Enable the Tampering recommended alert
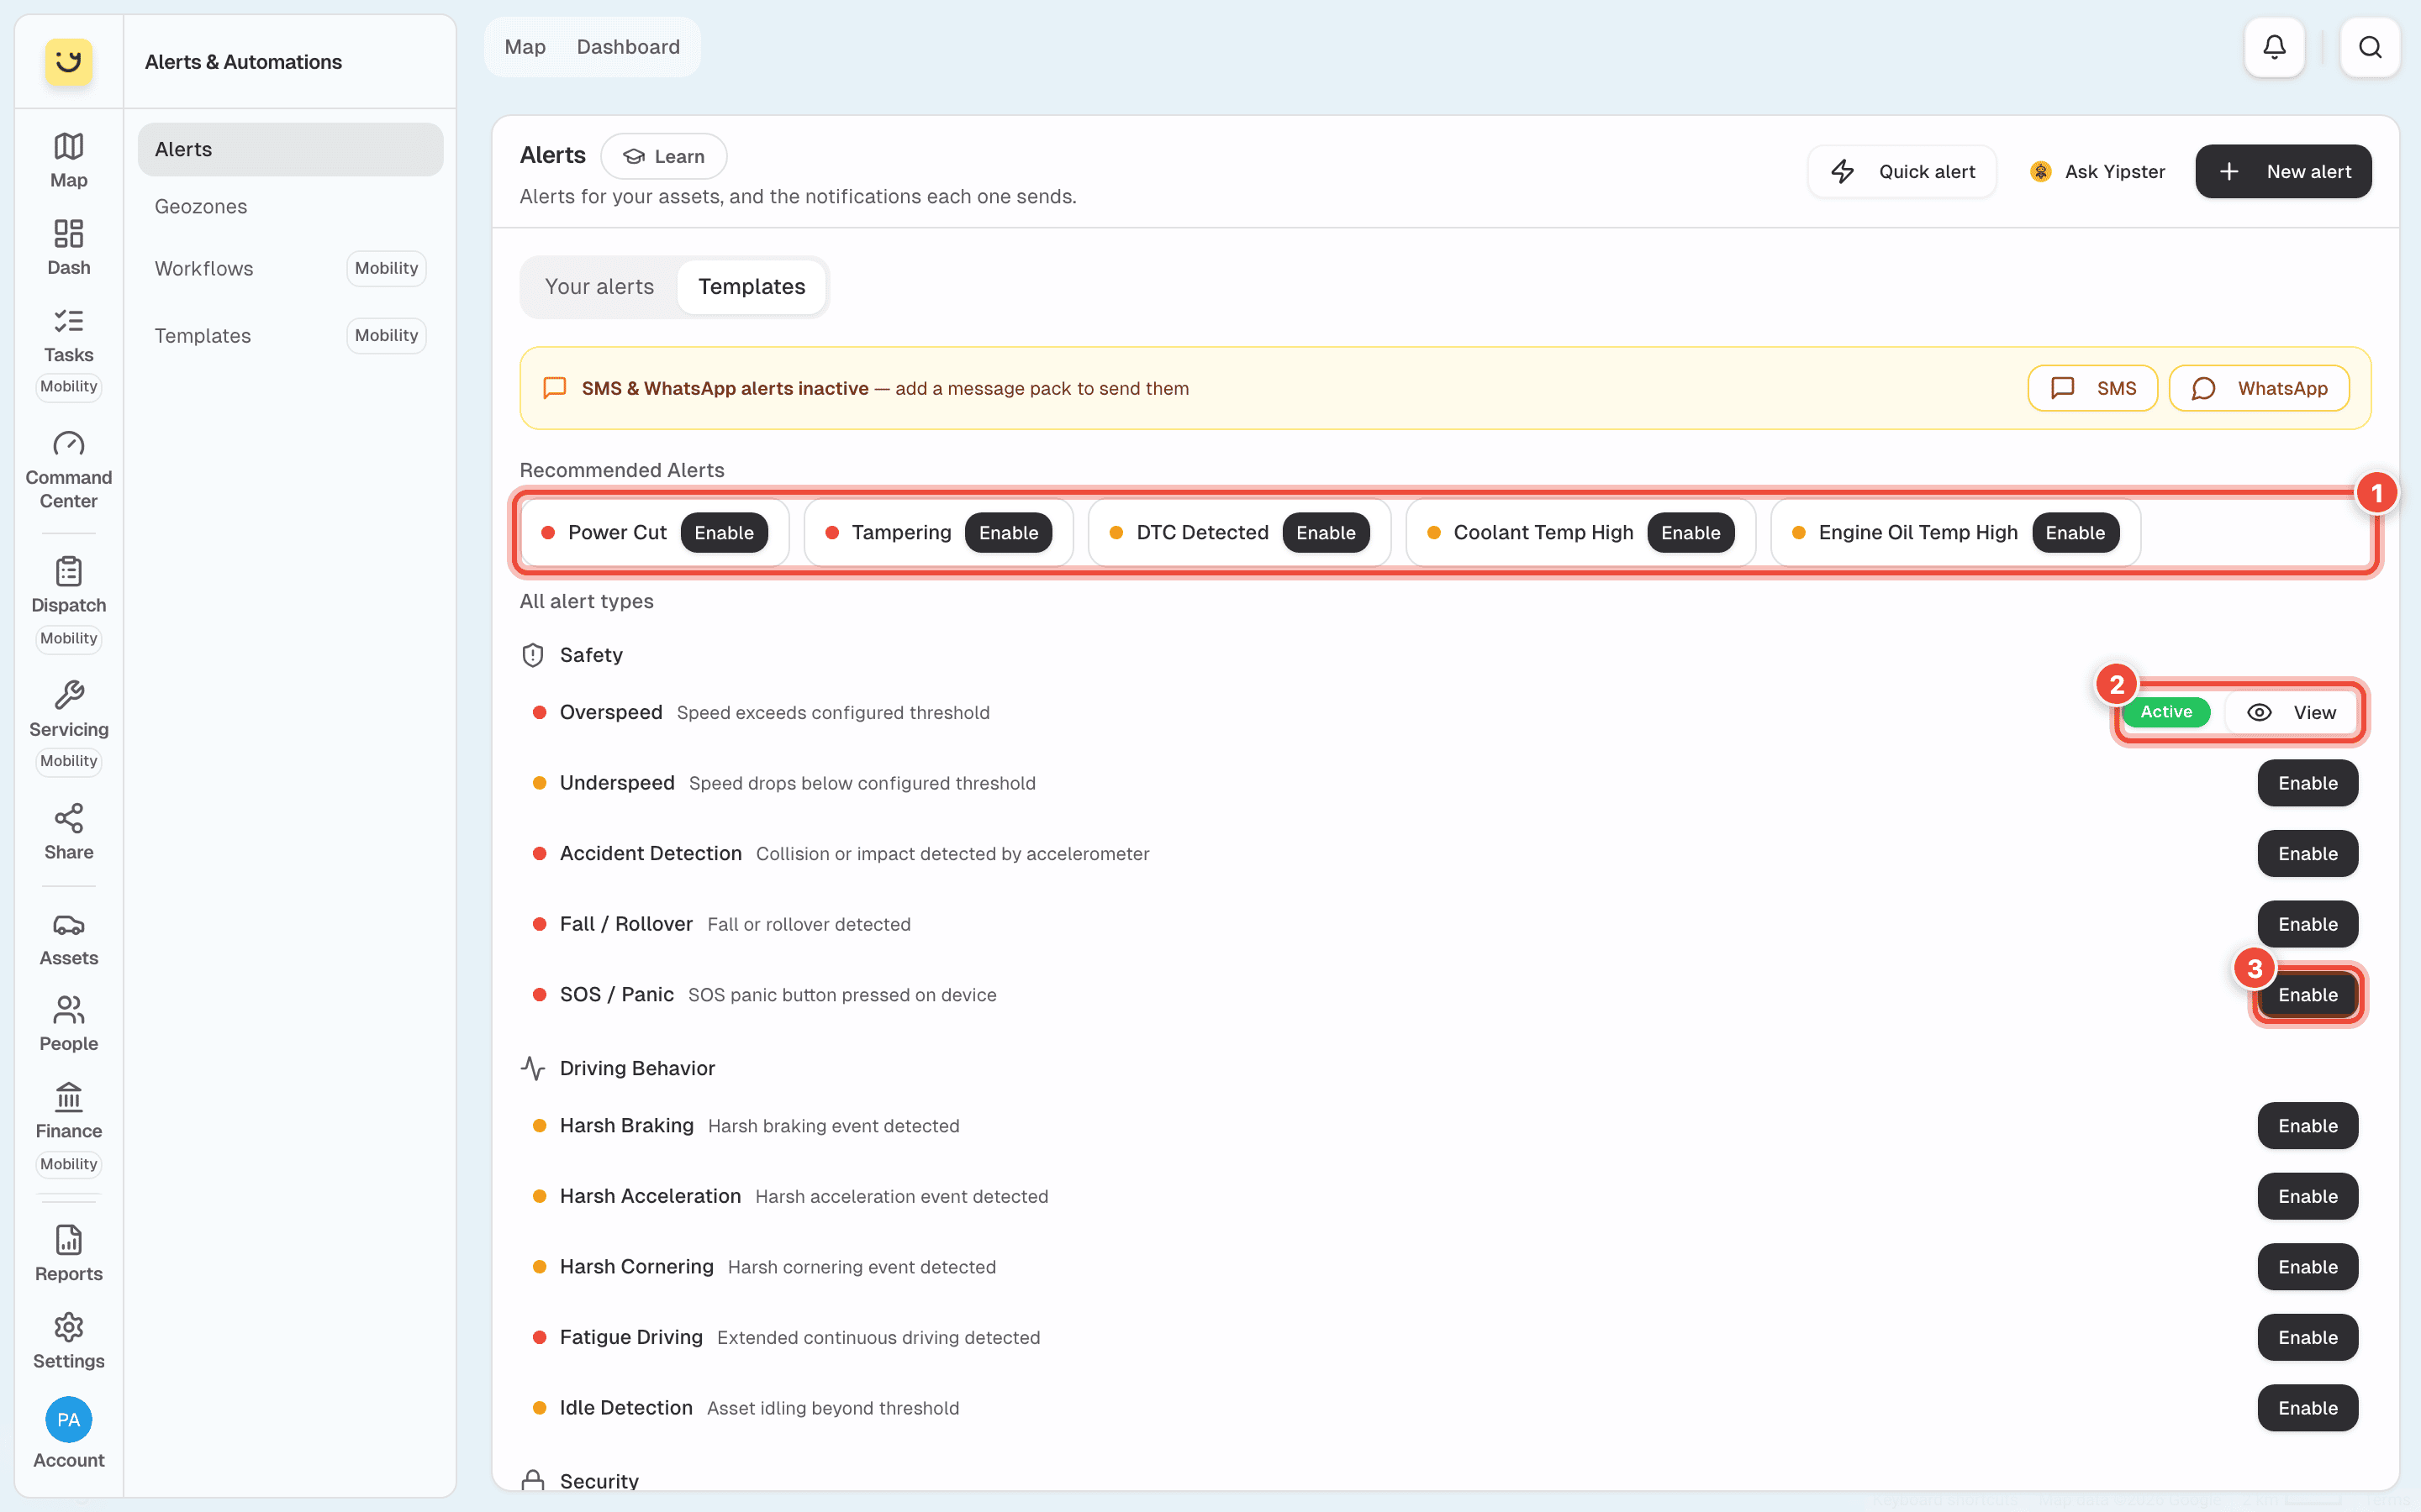 tap(1009, 533)
